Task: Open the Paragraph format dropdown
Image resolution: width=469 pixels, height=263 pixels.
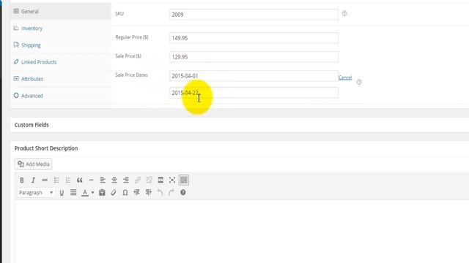Action: pos(36,193)
